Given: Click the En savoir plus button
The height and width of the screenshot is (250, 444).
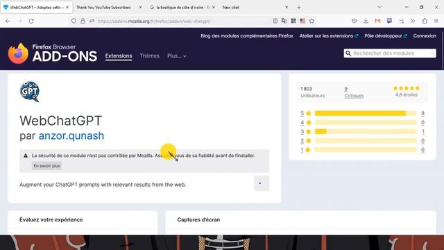Looking at the screenshot, I should click(46, 166).
